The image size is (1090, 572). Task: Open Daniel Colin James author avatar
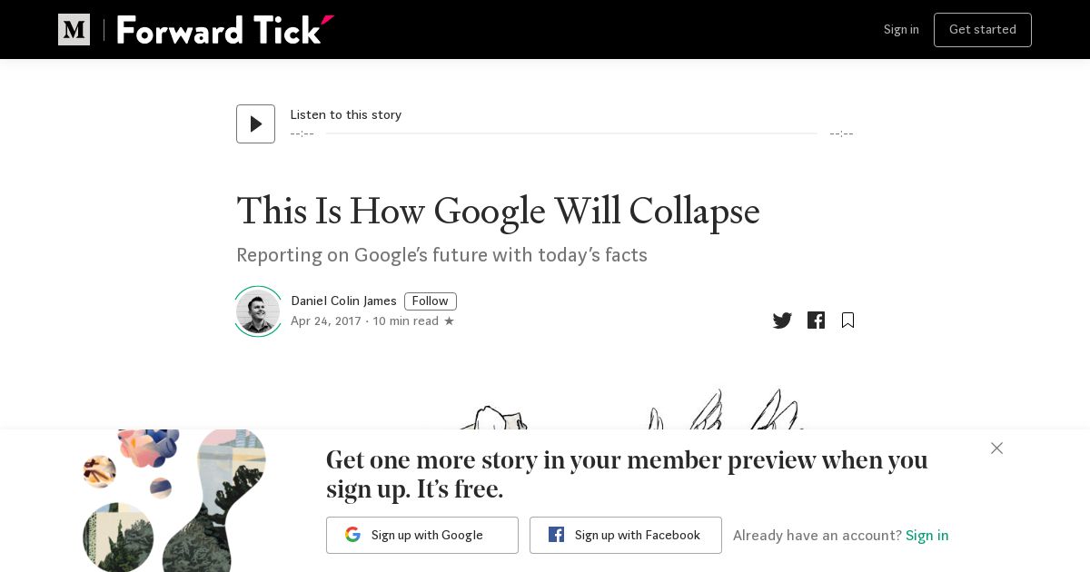[x=258, y=311]
